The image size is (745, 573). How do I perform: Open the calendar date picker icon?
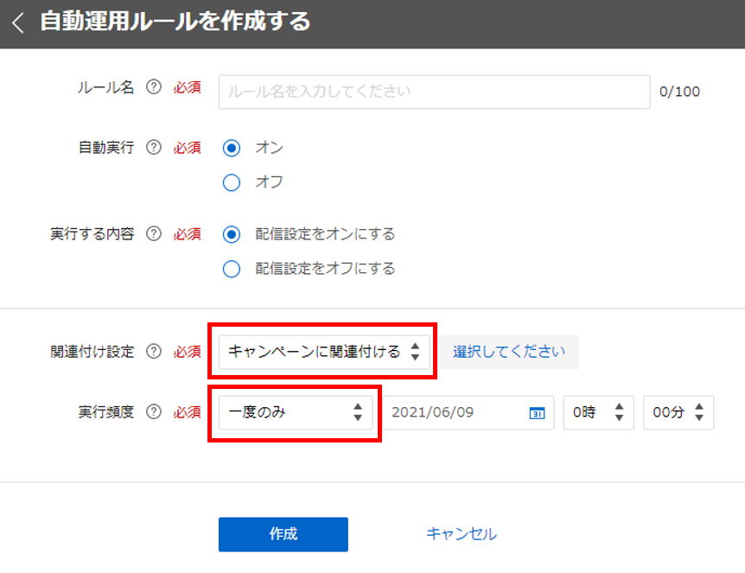tap(537, 413)
